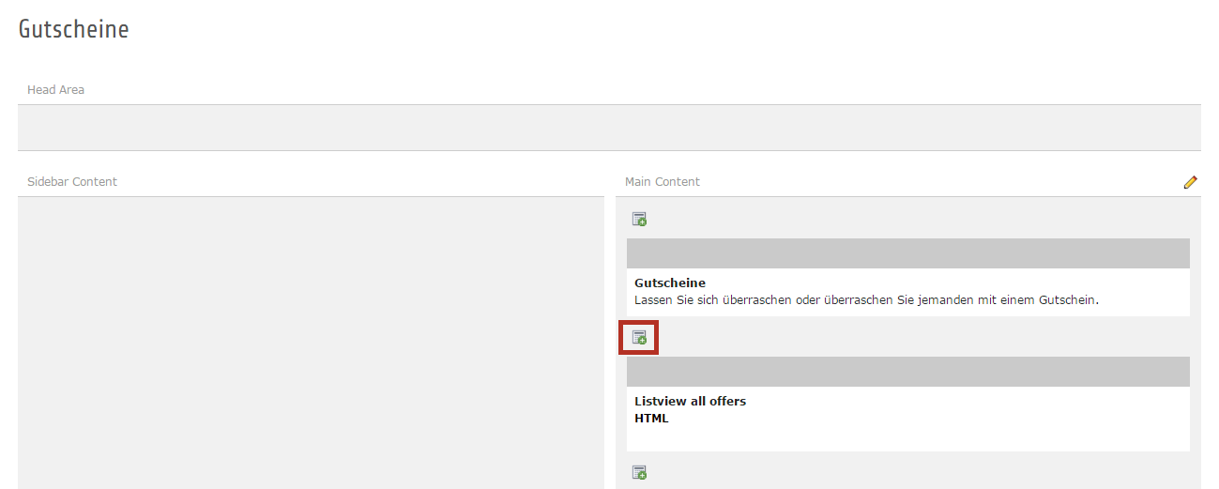Click the pencil edit icon for Main Content
This screenshot has width=1219, height=489.
(1190, 182)
